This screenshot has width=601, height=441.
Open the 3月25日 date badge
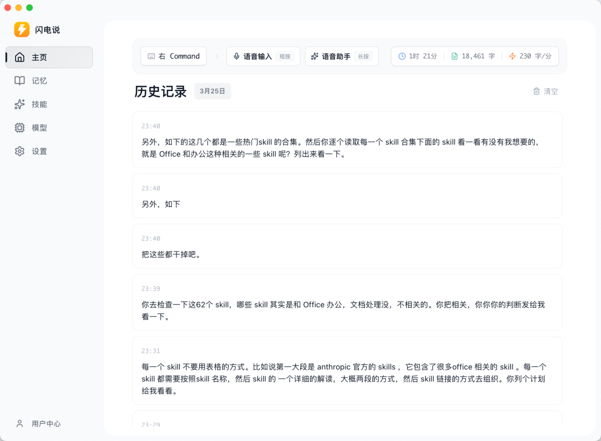point(212,91)
